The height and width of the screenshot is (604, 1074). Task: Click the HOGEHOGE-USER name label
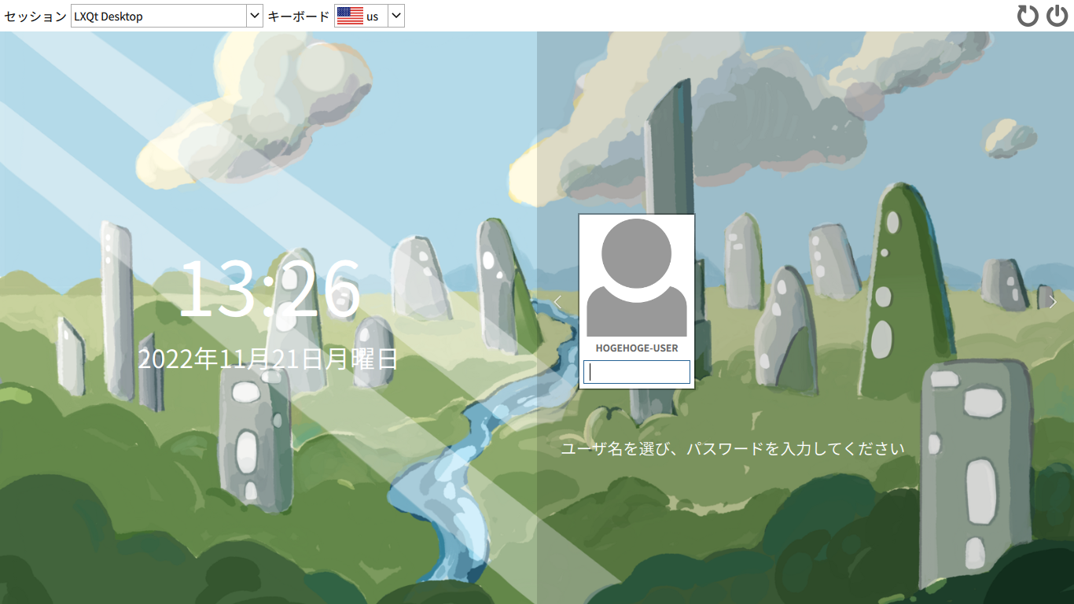(x=637, y=348)
